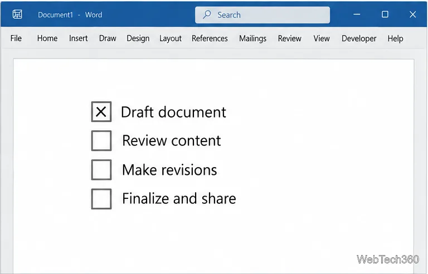428x274 pixels.
Task: Minimize the Word window
Action: coord(357,14)
